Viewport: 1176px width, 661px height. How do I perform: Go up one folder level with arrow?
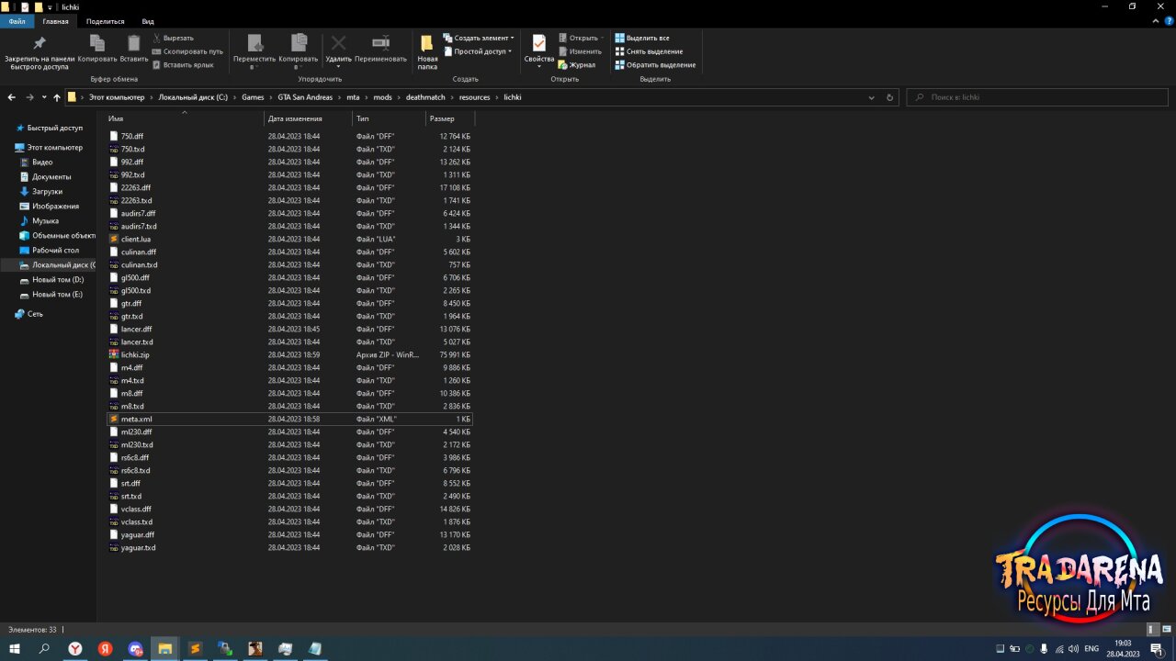pos(57,97)
